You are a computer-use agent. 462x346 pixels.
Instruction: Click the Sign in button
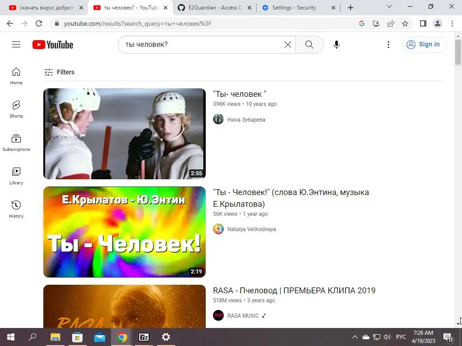[x=424, y=45]
